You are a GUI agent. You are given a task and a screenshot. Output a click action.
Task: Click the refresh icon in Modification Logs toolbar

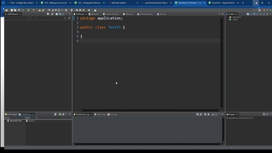(201, 114)
